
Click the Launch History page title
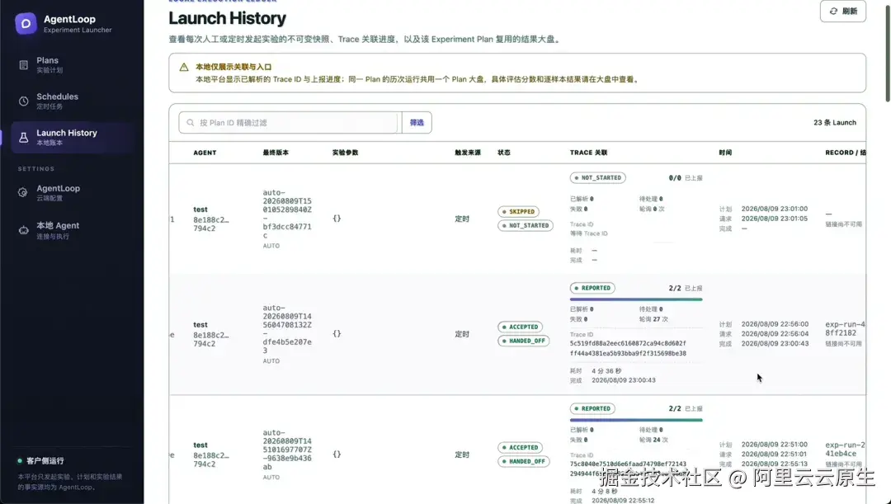point(228,18)
